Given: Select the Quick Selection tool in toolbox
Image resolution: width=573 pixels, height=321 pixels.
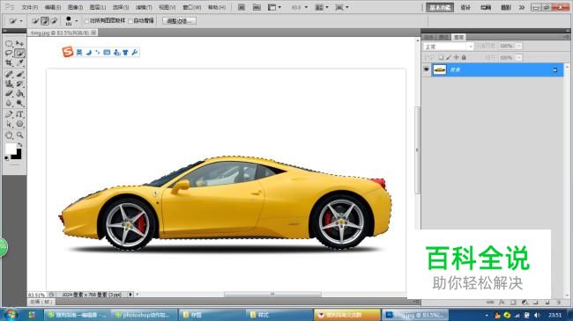Looking at the screenshot, I should 19,54.
